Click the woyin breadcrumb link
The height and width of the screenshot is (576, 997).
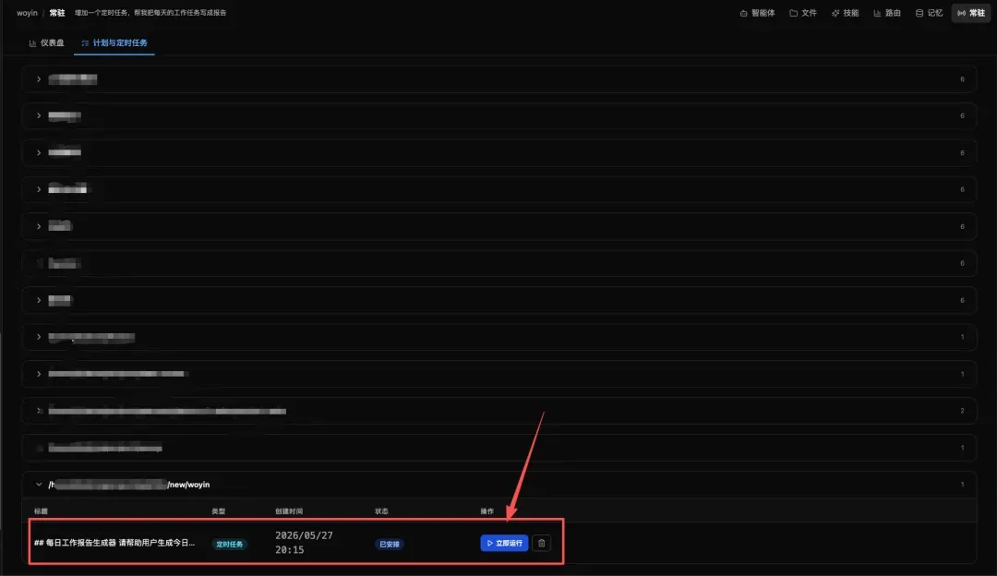pos(28,13)
